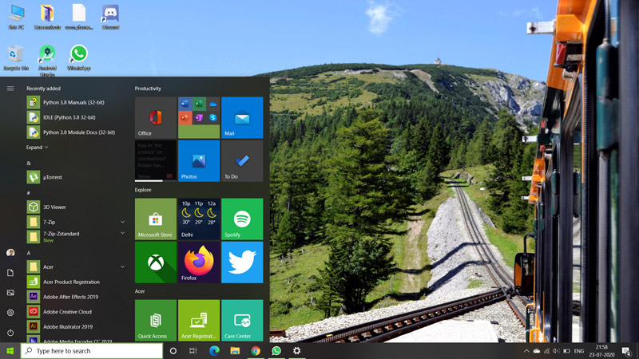Open the News live tile
Viewport: 639px width, 359px height.
(156, 161)
